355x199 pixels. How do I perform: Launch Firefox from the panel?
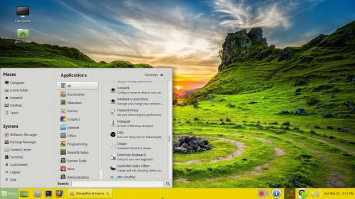(59, 193)
